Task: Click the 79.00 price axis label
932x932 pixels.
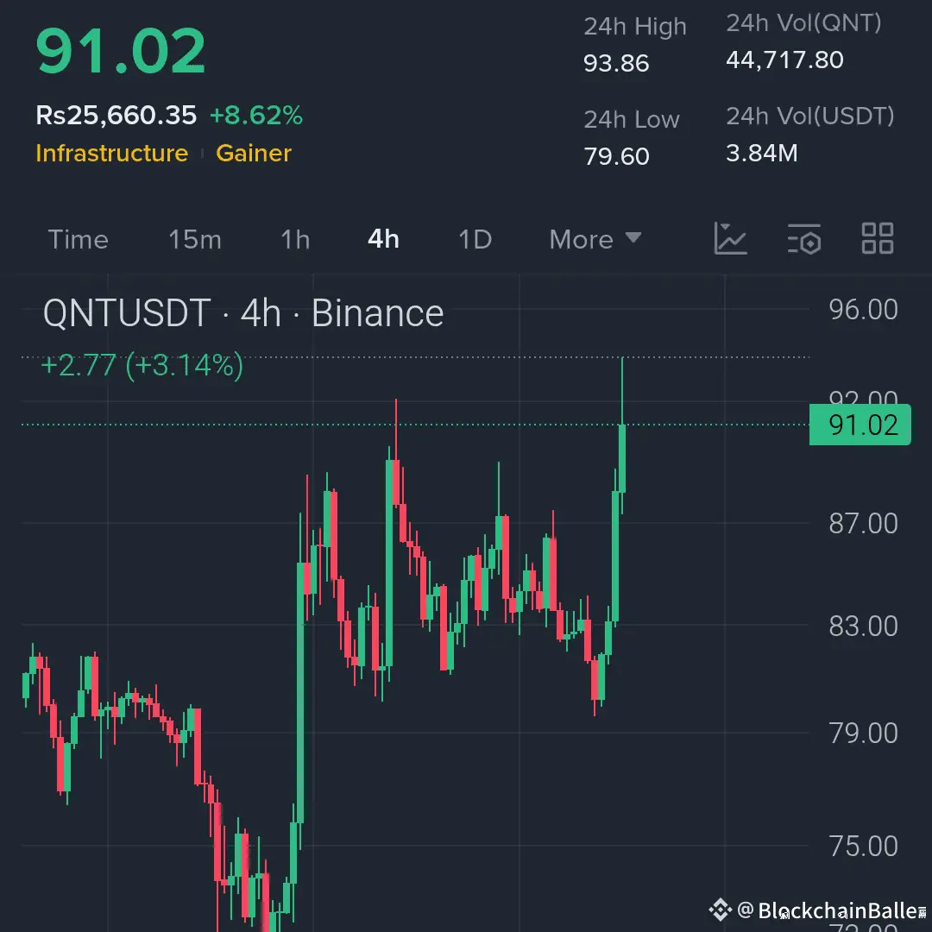Action: (x=863, y=734)
